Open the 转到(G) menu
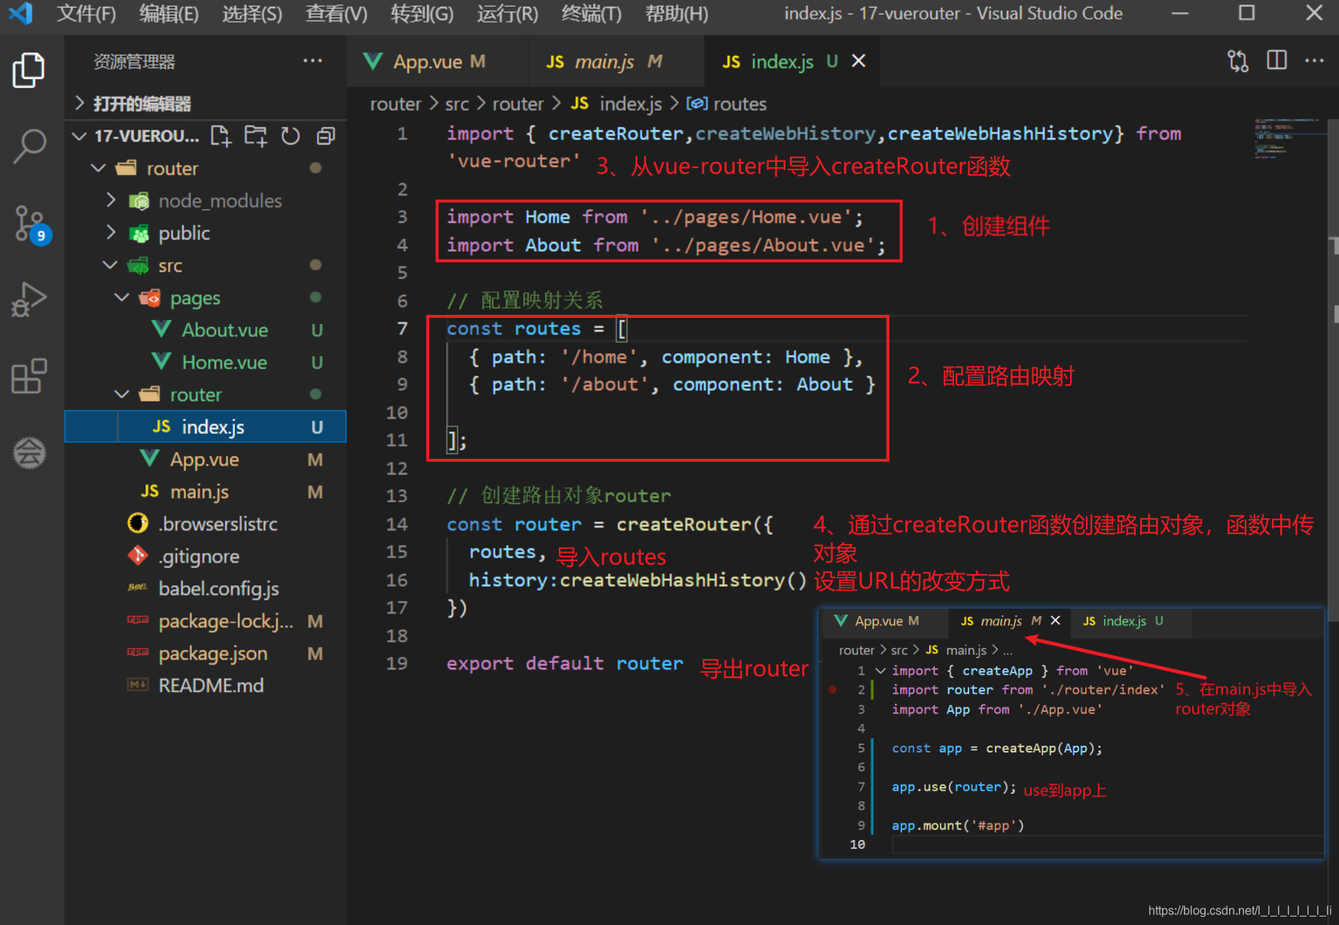 point(422,14)
